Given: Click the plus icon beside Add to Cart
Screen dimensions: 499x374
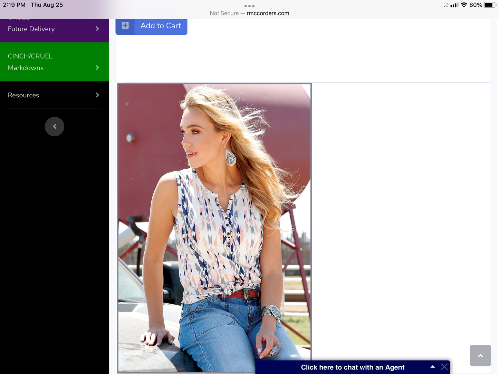Looking at the screenshot, I should tap(125, 26).
